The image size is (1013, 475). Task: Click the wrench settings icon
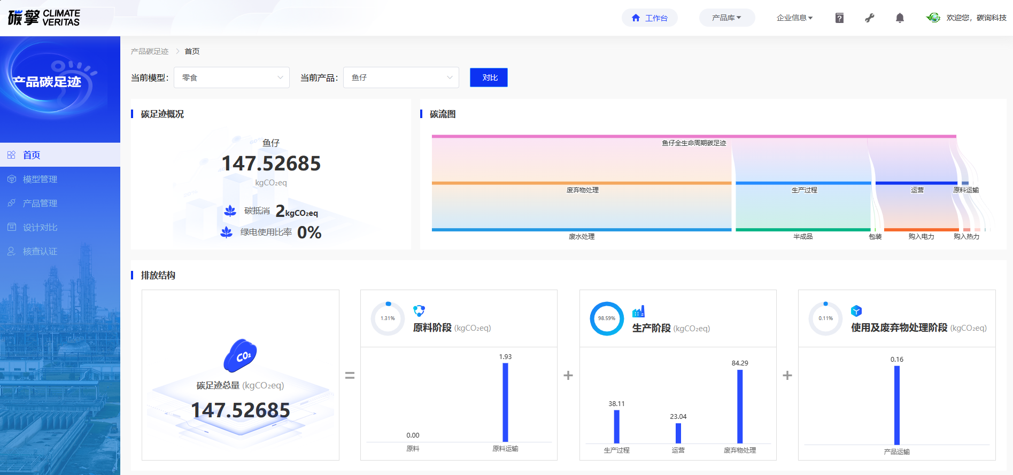(870, 18)
